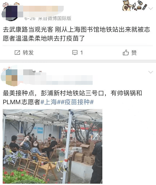Open the first poster's blurred avatar
This screenshot has width=156, height=185.
pyautogui.click(x=10, y=13)
